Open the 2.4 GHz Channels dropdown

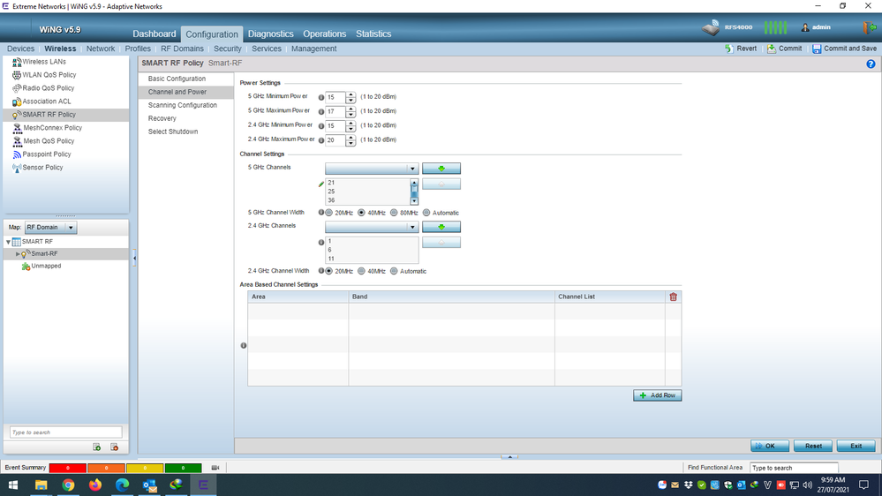pyautogui.click(x=372, y=227)
